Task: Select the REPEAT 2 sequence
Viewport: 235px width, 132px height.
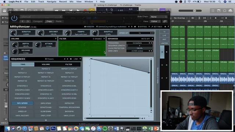Action: click(46, 69)
